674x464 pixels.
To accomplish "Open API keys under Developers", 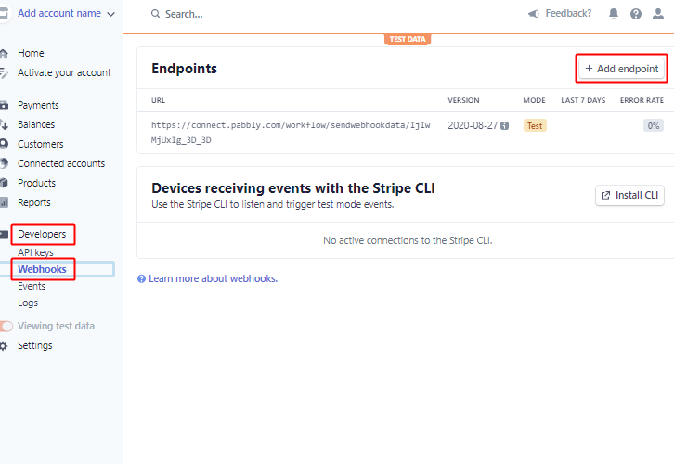I will click(35, 252).
